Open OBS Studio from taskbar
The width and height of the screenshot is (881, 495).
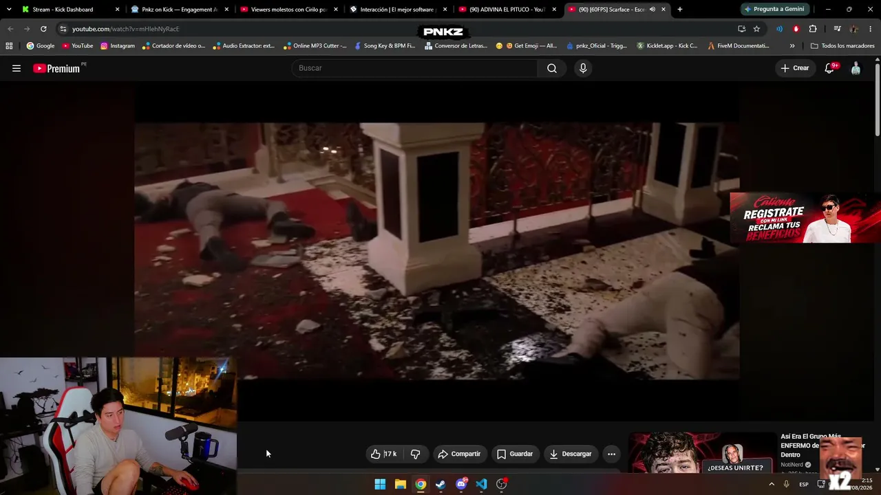(502, 484)
